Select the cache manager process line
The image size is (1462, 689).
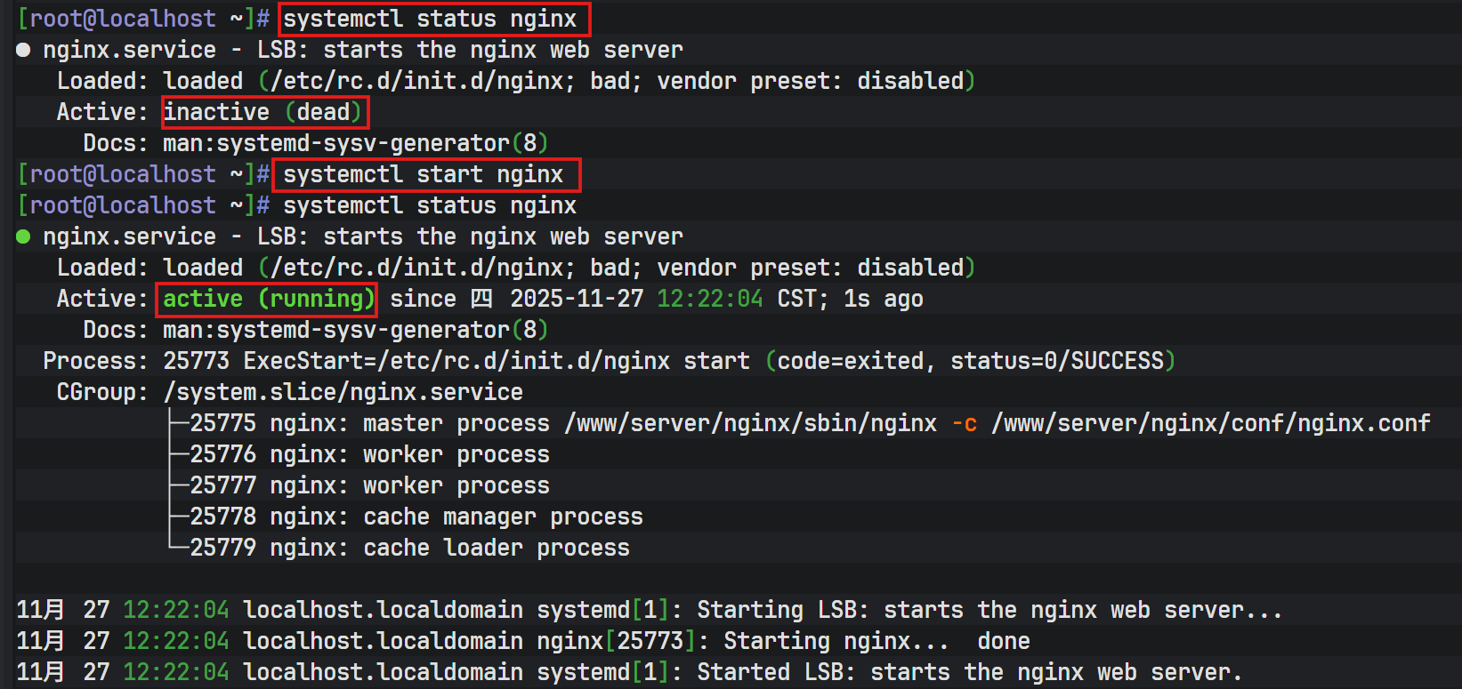coord(416,517)
